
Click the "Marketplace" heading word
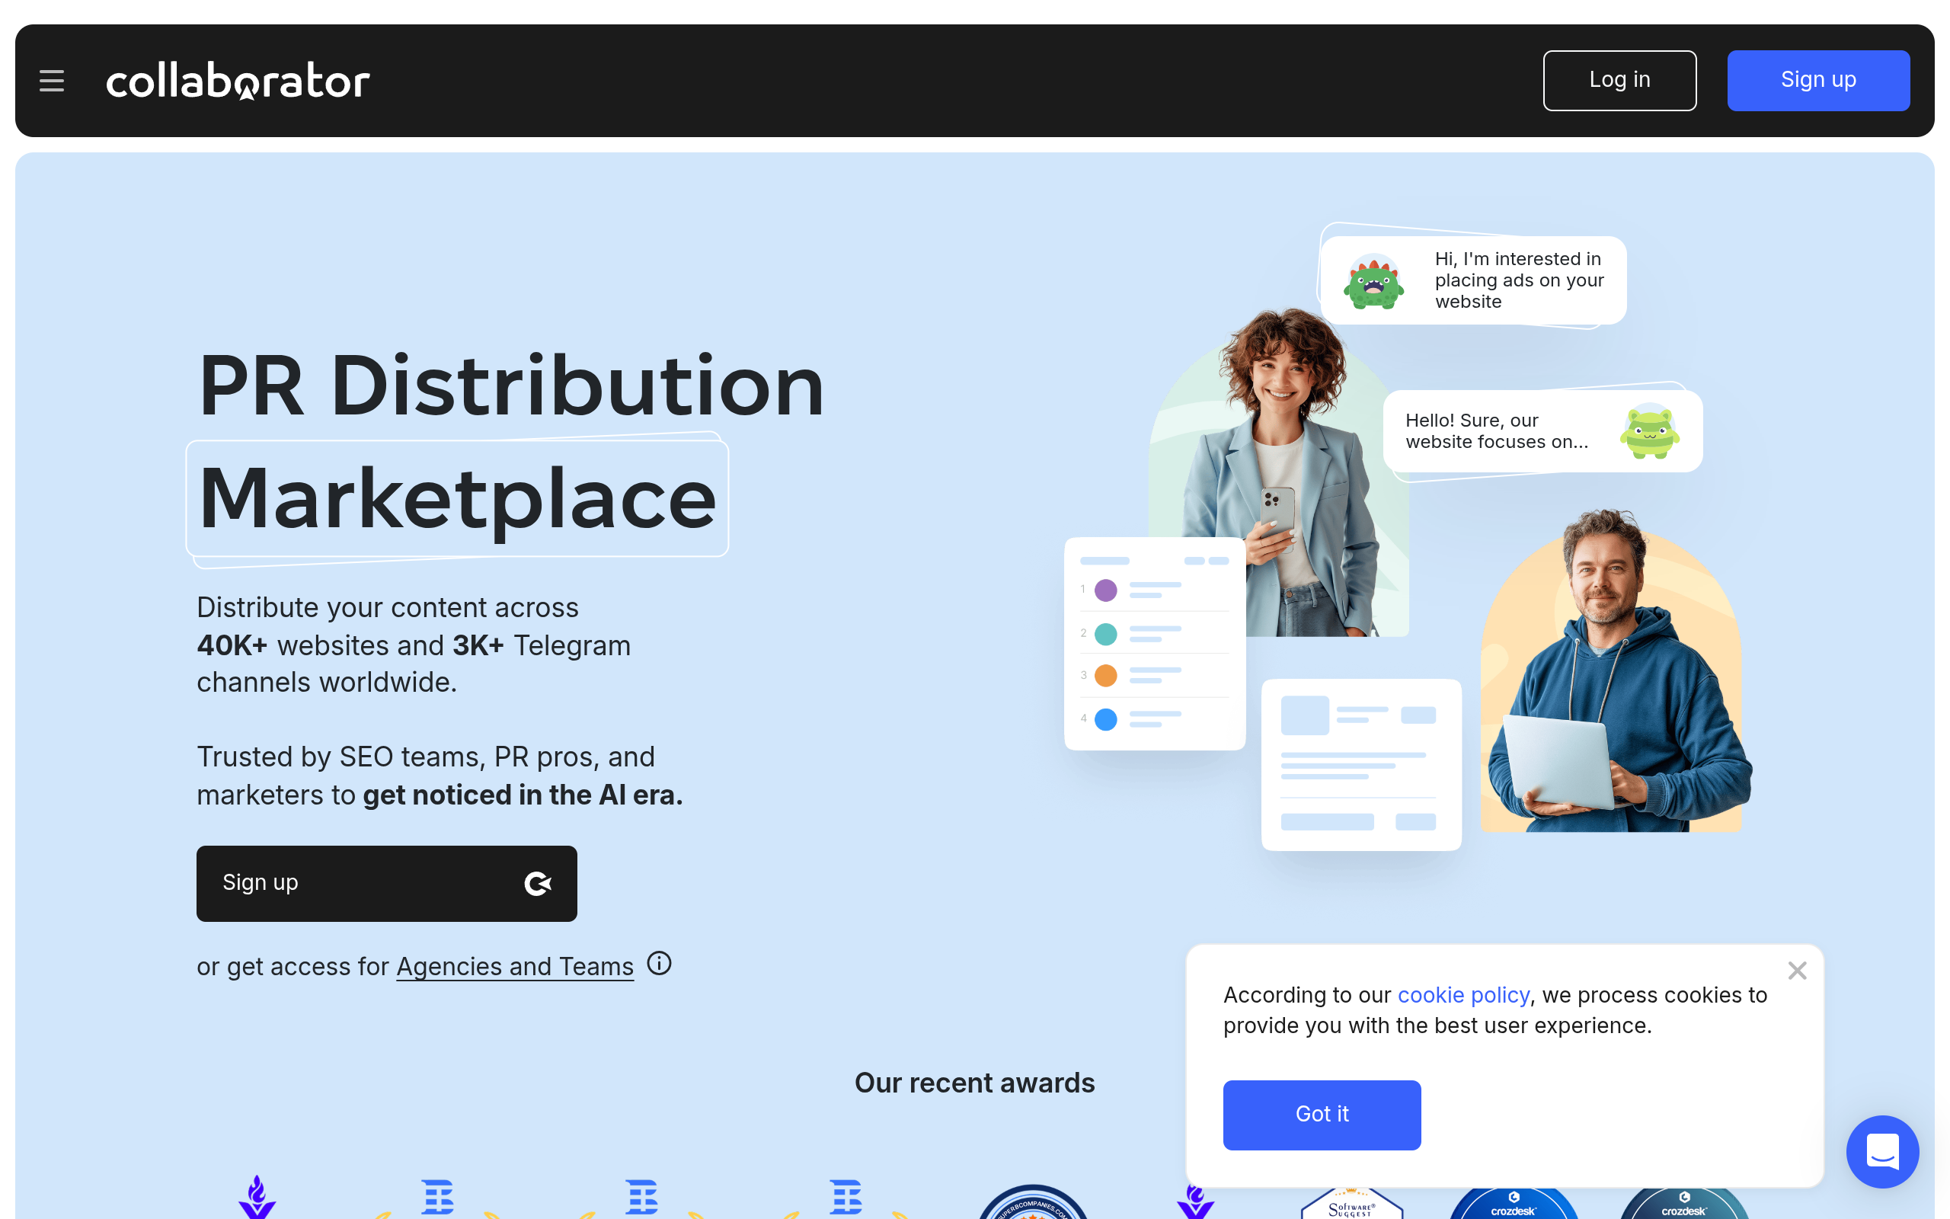(458, 499)
